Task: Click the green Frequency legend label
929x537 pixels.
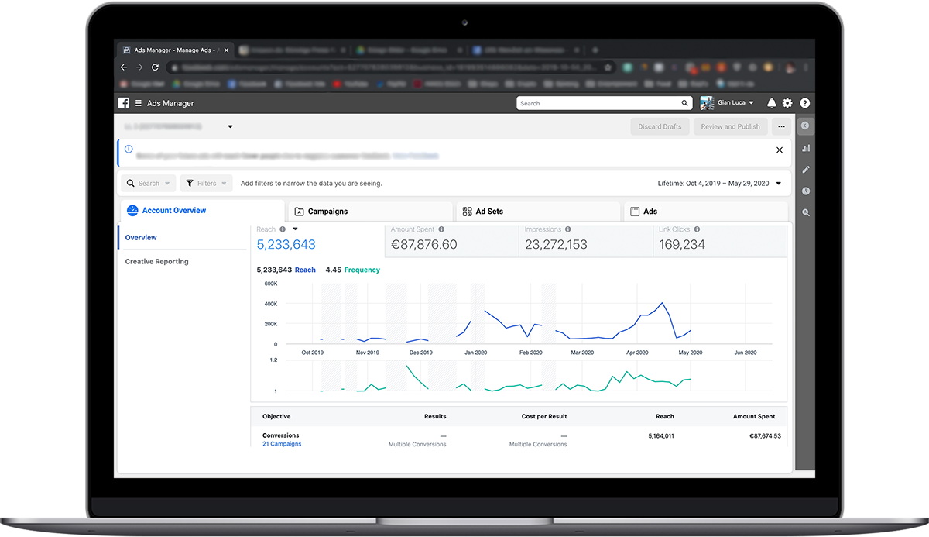Action: pyautogui.click(x=362, y=270)
